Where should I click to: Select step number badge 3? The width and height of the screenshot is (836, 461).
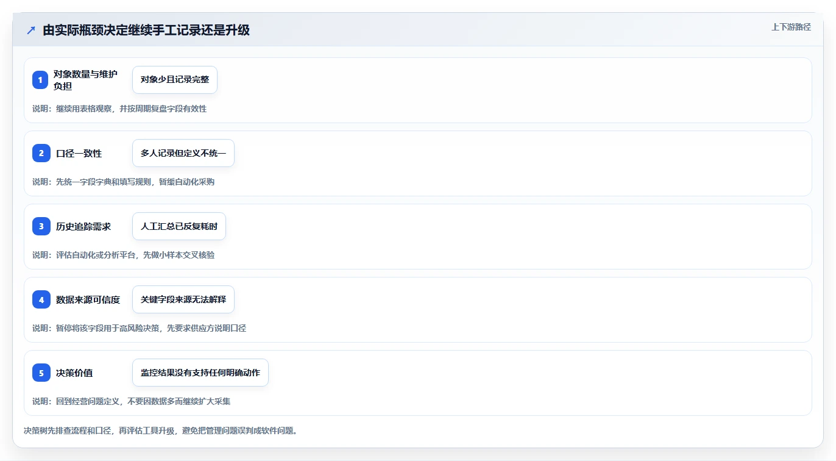[x=41, y=226]
